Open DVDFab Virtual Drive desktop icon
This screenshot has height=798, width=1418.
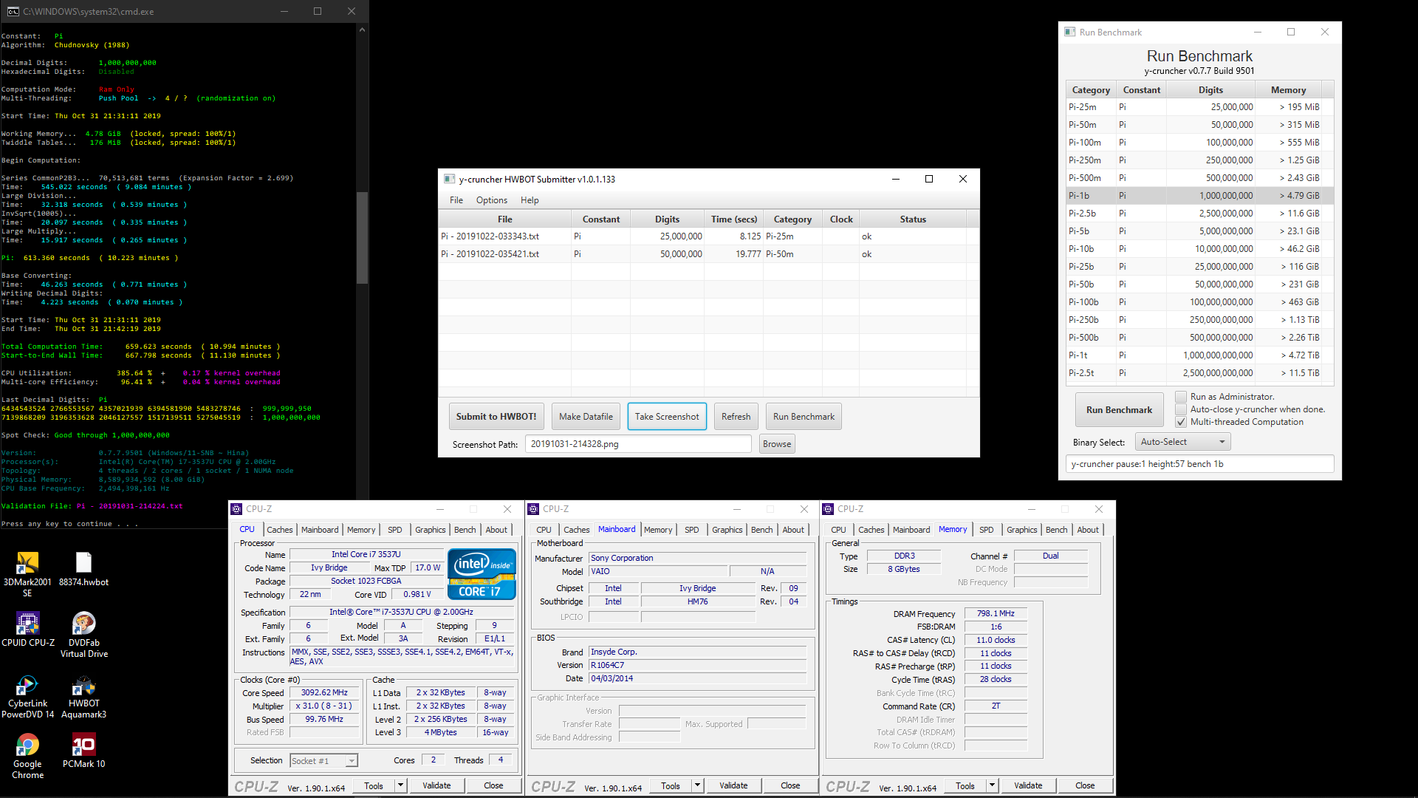[83, 635]
